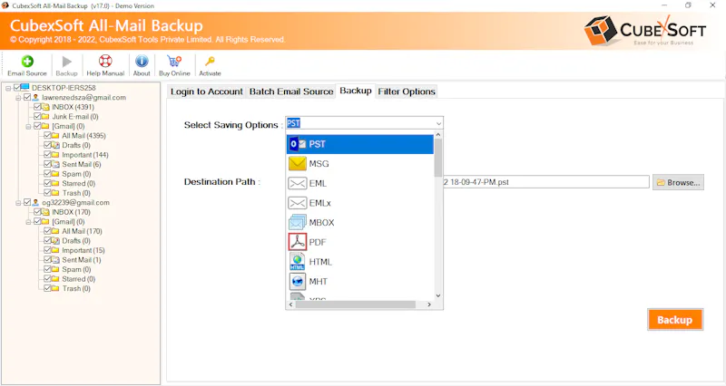Click the dropdown list scroll-up arrow
Screen dimensions: 726x386
pyautogui.click(x=438, y=135)
